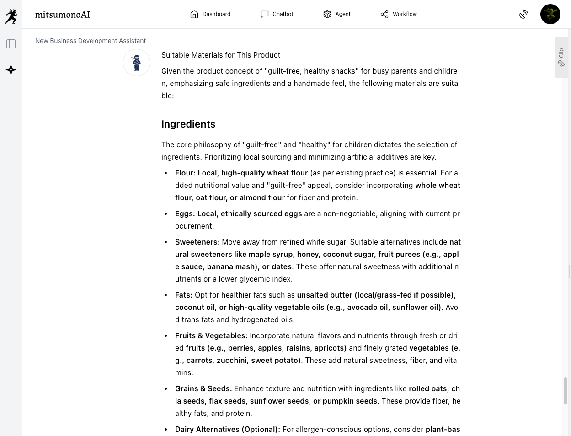Open the user profile avatar menu

(x=550, y=14)
